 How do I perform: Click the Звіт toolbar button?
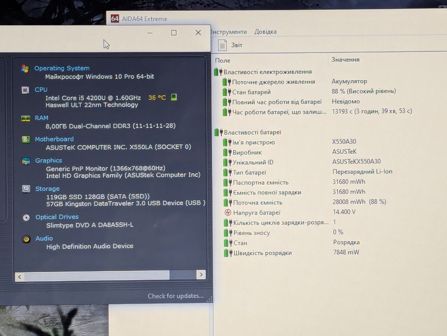click(230, 45)
